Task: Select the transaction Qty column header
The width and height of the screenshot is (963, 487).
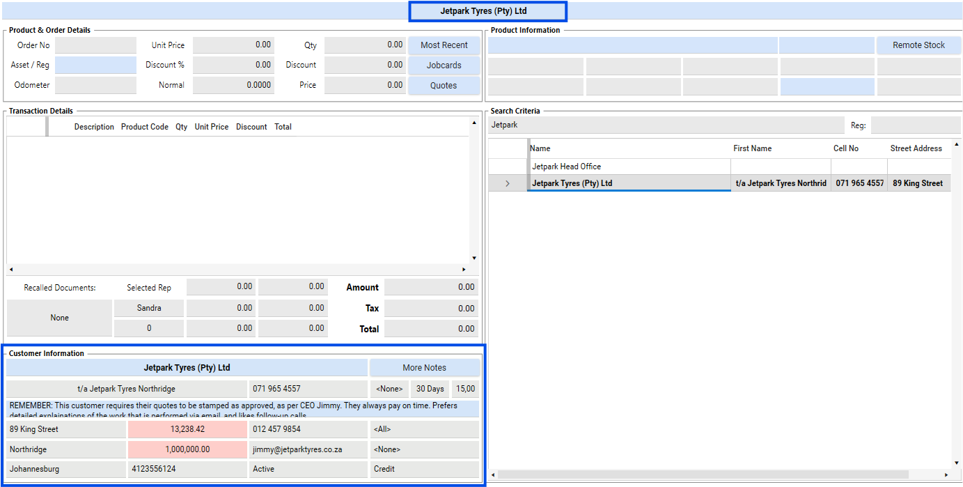Action: pyautogui.click(x=181, y=127)
